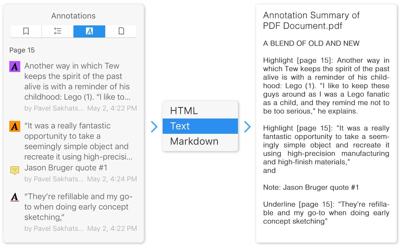The height and width of the screenshot is (247, 400).
Task: Open the outline list tab icon
Action: point(58,31)
